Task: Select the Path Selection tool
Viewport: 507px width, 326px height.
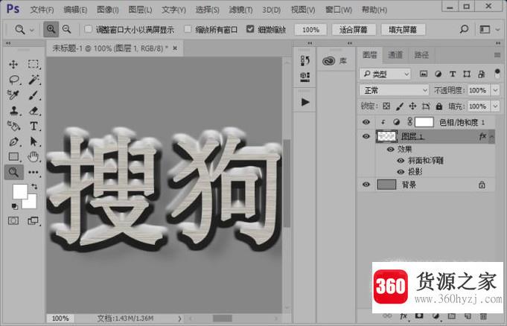Action: tap(34, 141)
